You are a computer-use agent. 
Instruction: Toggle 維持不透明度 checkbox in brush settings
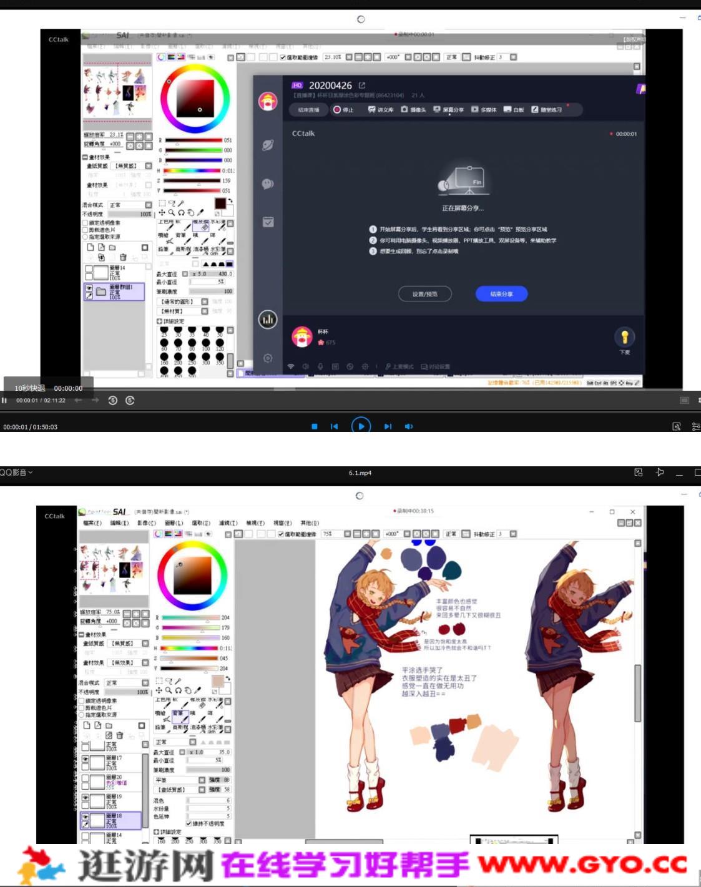[189, 823]
